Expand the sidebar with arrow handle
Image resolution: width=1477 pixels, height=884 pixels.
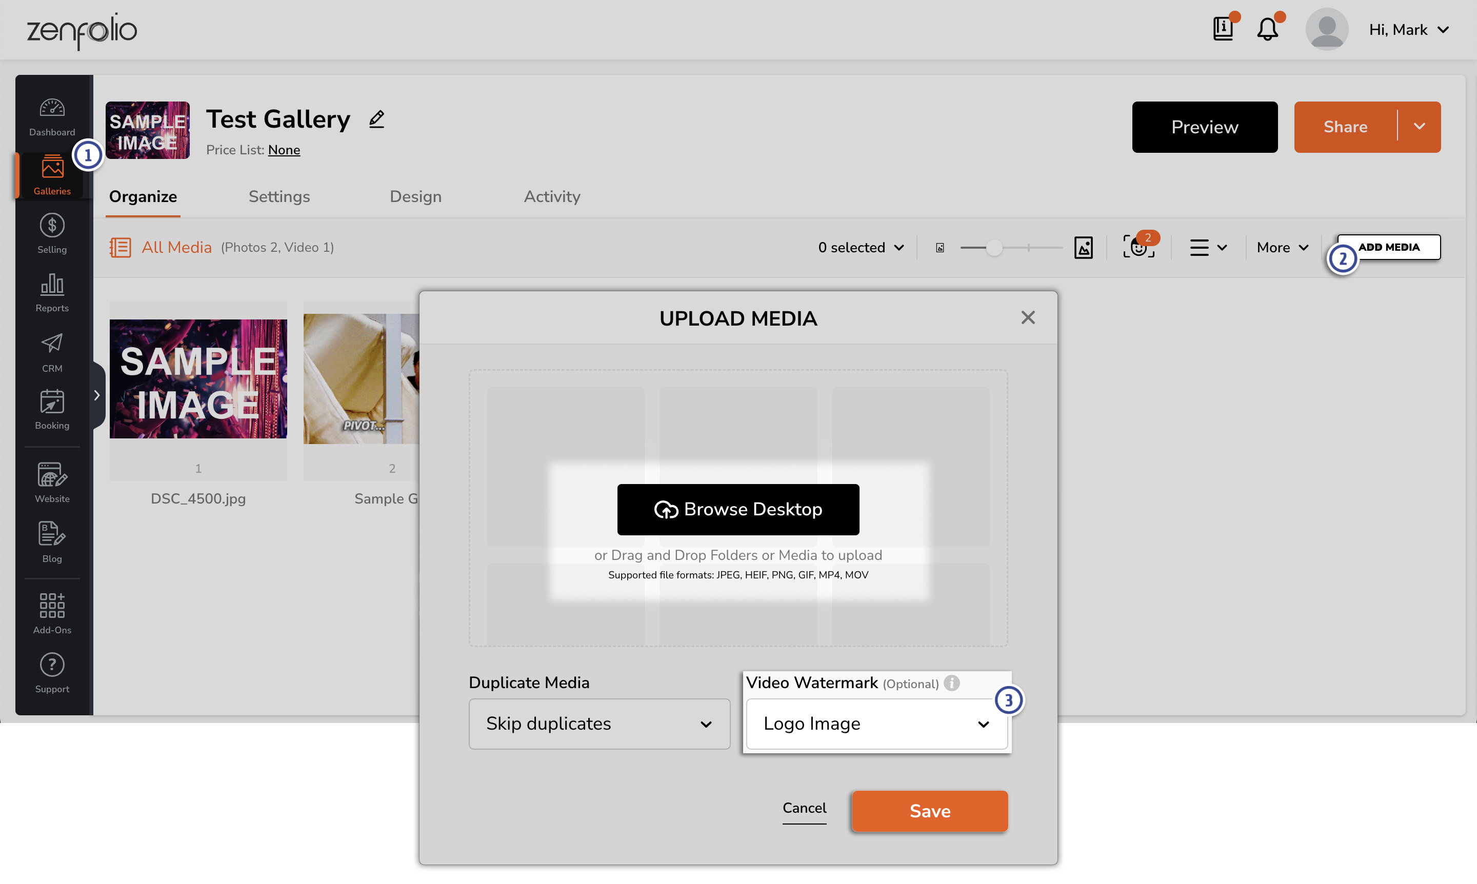(x=96, y=395)
